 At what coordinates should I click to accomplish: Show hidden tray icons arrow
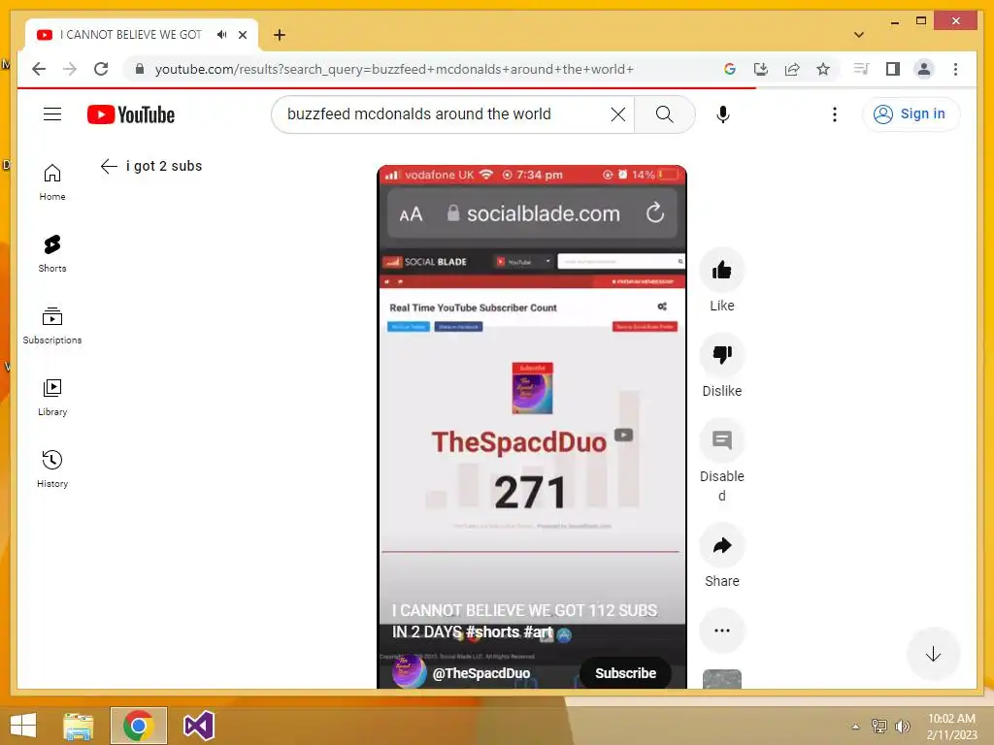pos(855,727)
